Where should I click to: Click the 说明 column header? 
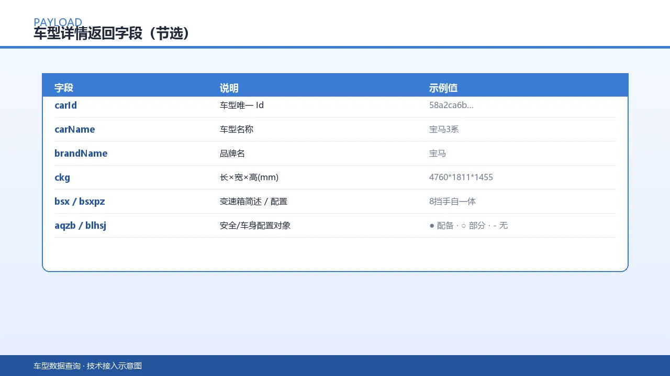(229, 88)
